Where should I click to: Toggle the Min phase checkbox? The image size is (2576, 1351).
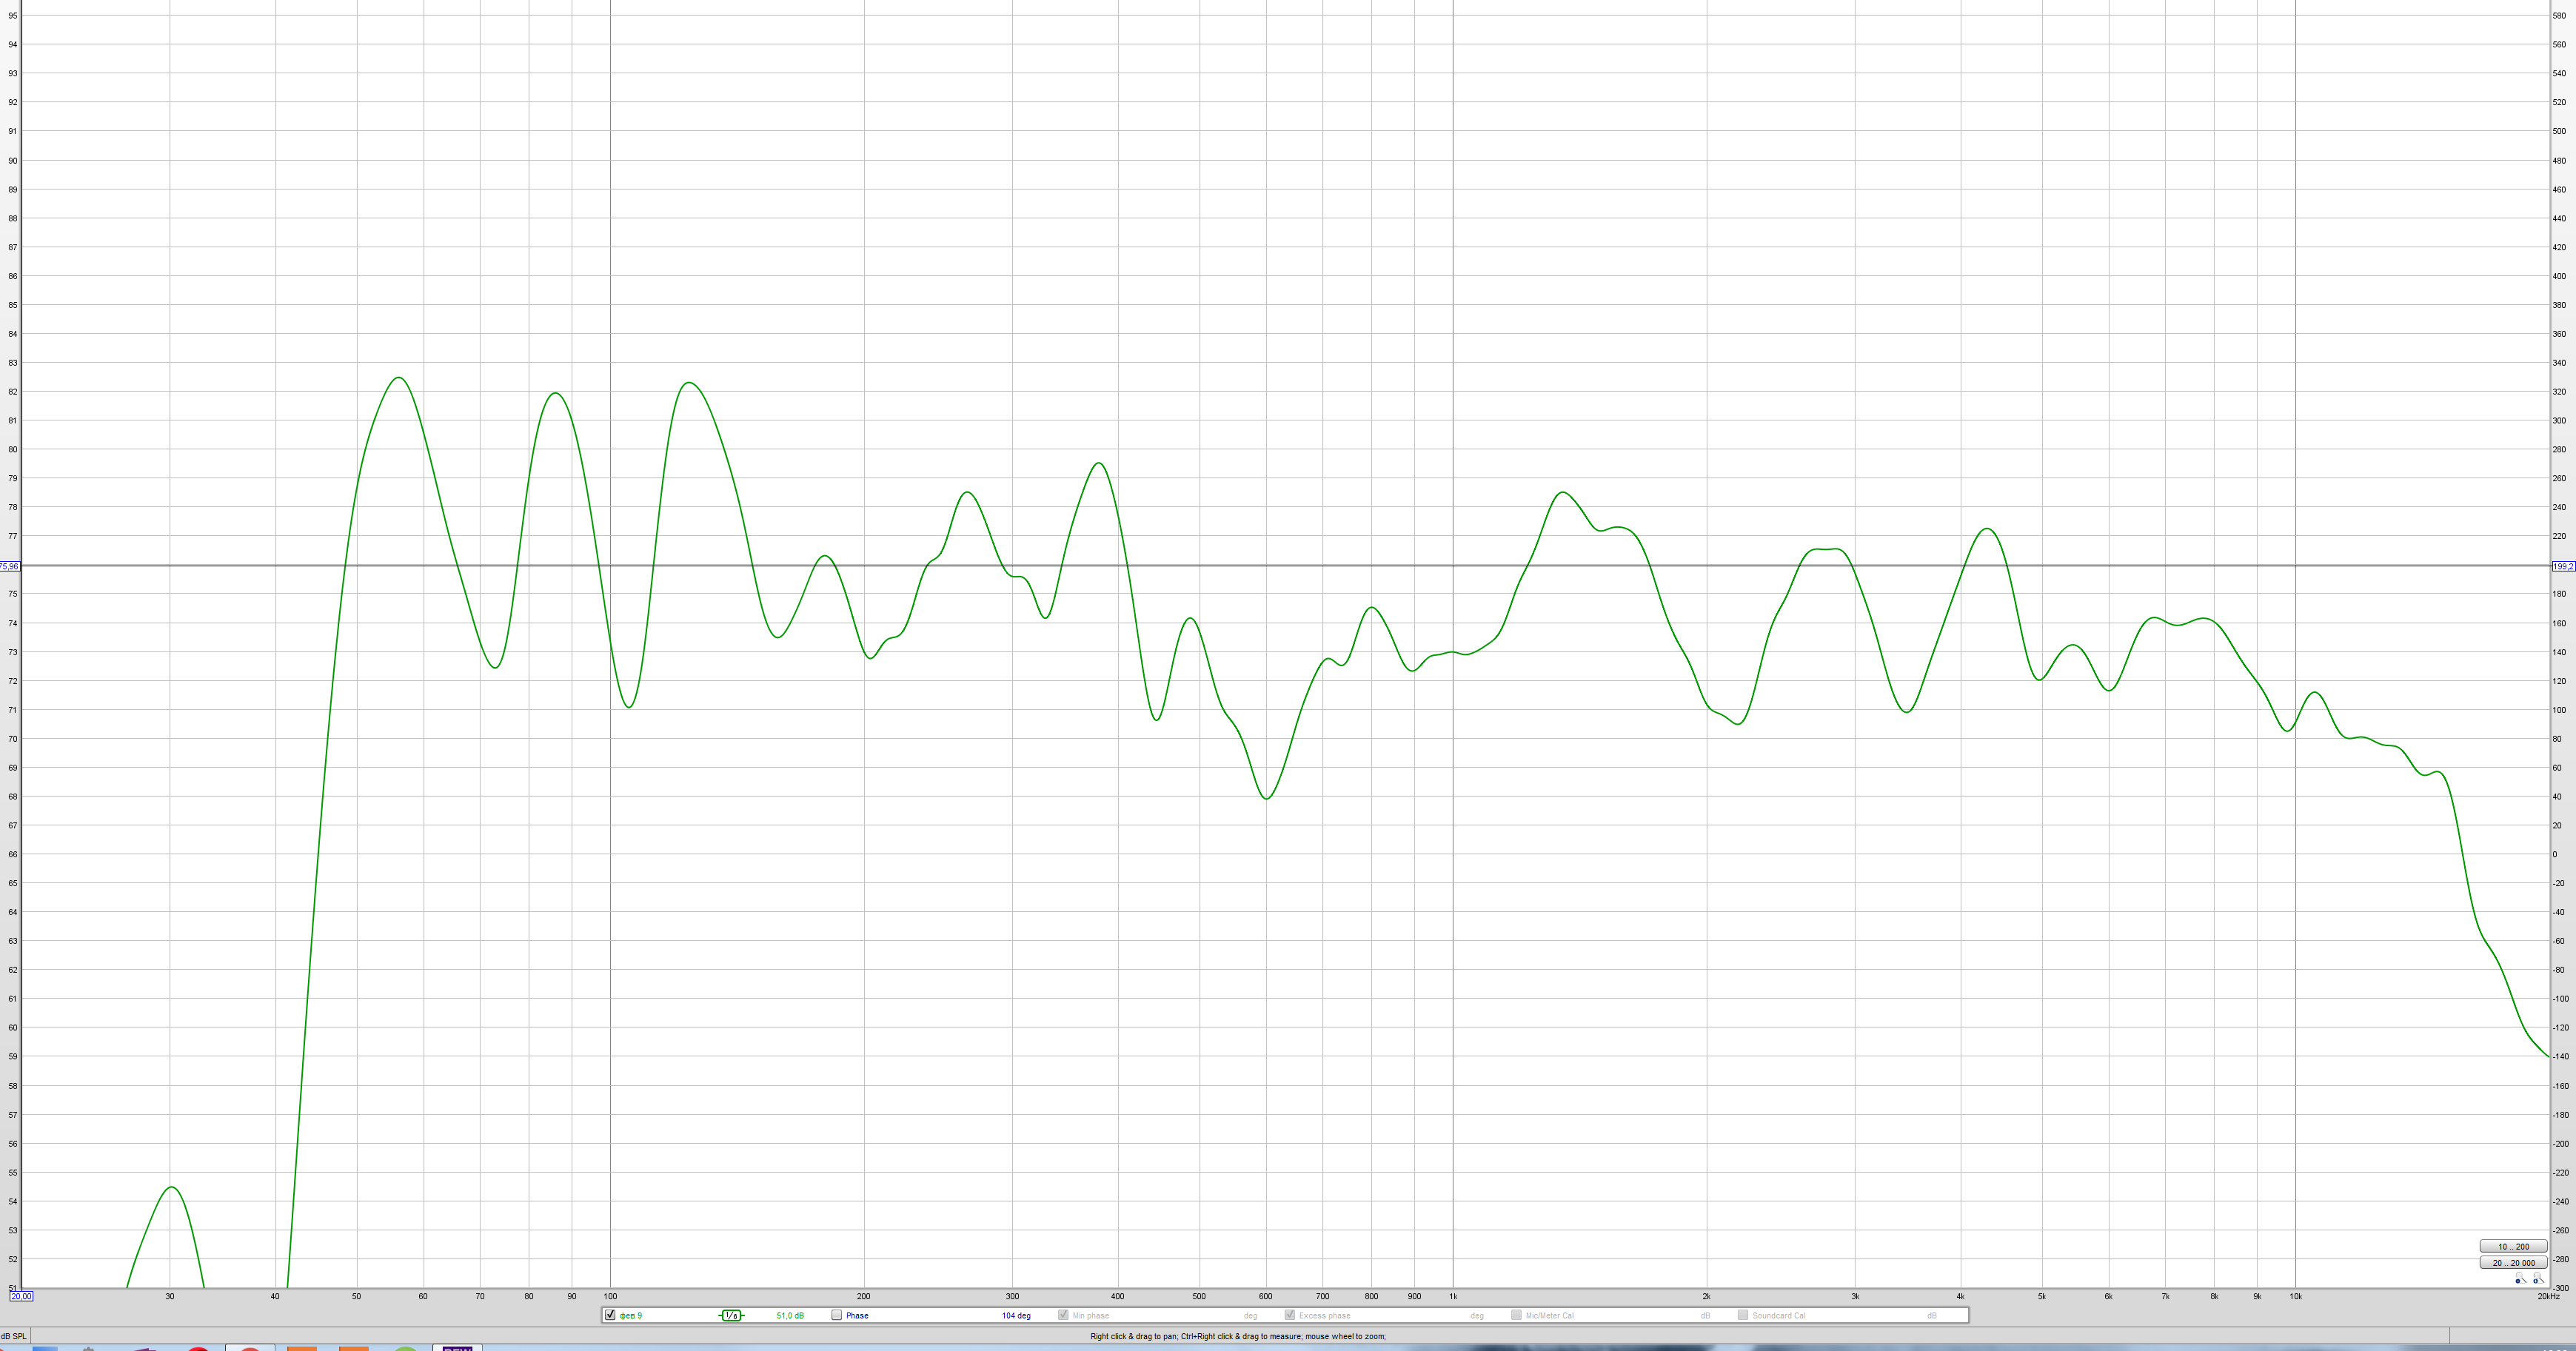click(x=1063, y=1315)
